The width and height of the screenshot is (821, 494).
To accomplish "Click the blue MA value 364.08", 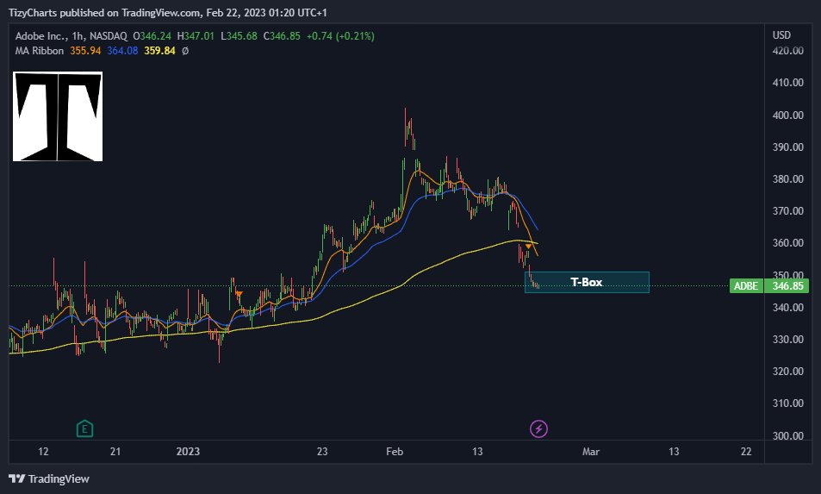I will (122, 51).
